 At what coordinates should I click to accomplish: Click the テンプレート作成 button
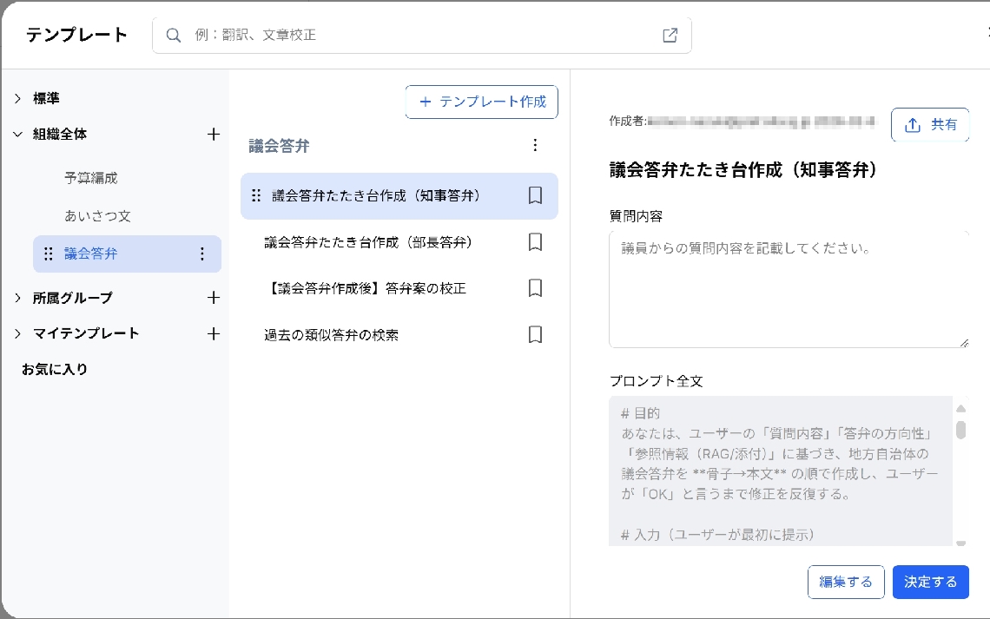tap(482, 102)
